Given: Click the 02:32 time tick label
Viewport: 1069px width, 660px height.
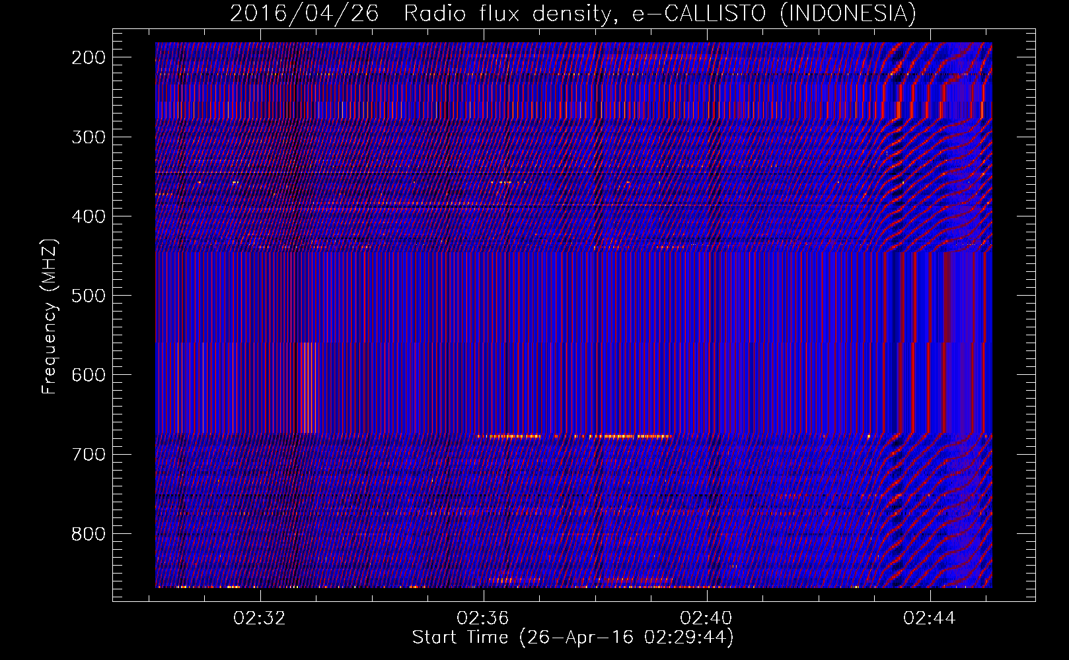Looking at the screenshot, I should 260,618.
